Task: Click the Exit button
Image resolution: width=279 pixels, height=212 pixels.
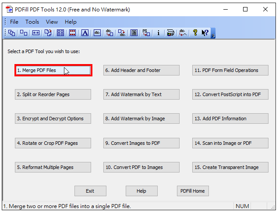Action: pos(90,191)
